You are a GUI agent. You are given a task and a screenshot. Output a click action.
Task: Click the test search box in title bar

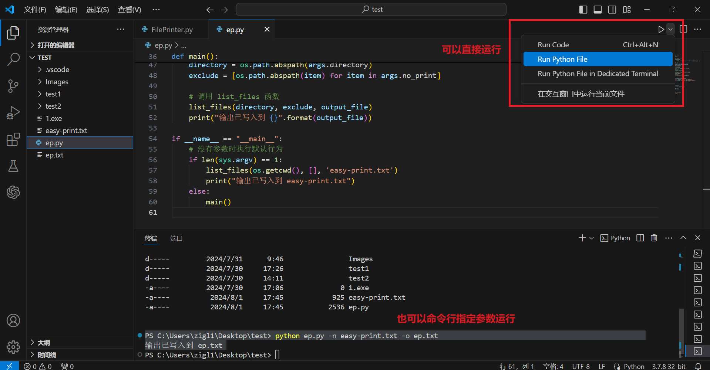pos(371,10)
